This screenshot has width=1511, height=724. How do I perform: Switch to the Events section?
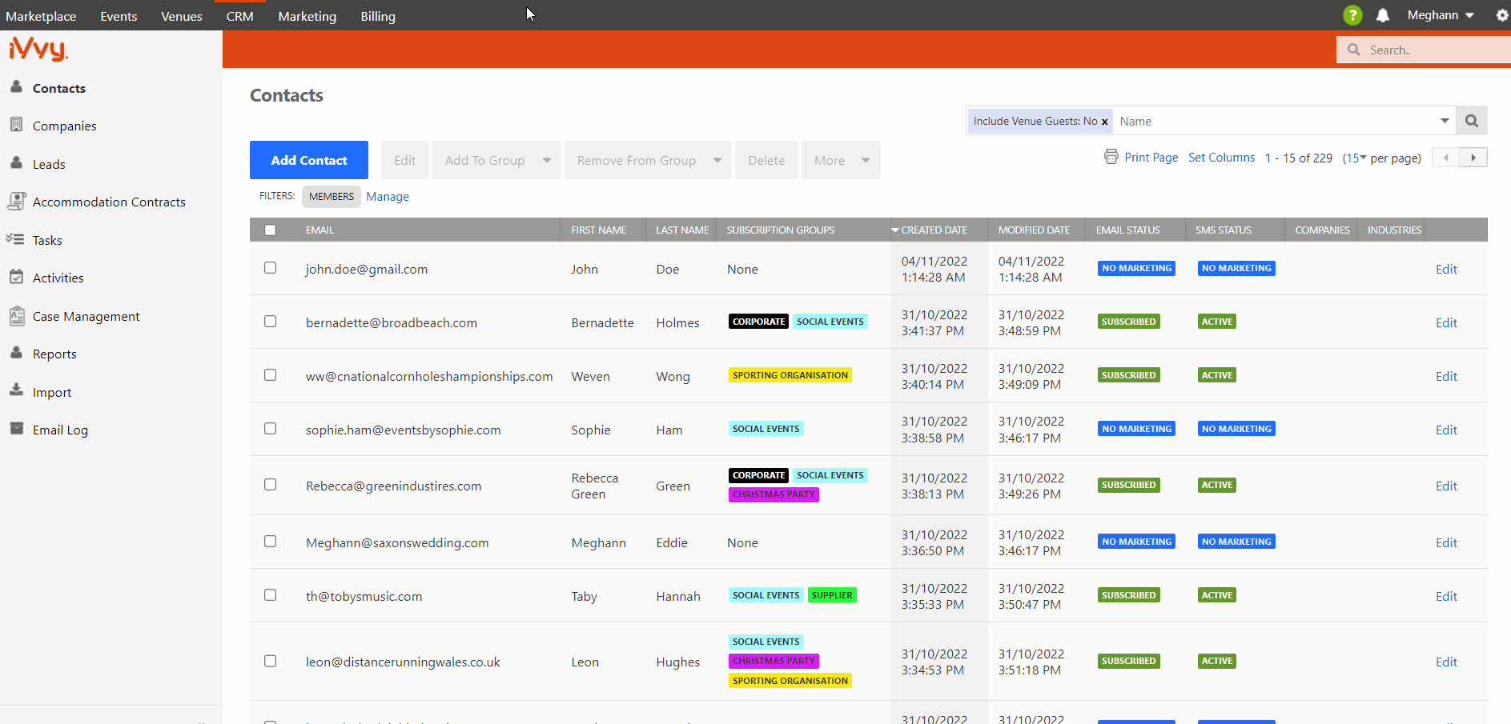click(x=118, y=16)
